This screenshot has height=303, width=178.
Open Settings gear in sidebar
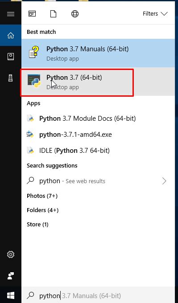click(11, 254)
